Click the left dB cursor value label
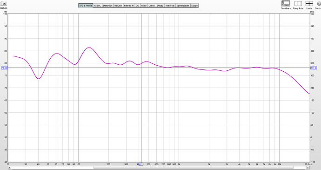Viewport: 321px width, 170px height. click(x=5, y=68)
